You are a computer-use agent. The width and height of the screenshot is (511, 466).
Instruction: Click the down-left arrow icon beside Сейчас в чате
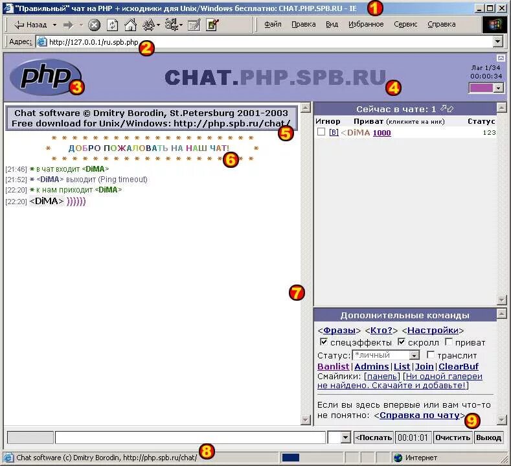click(x=450, y=110)
